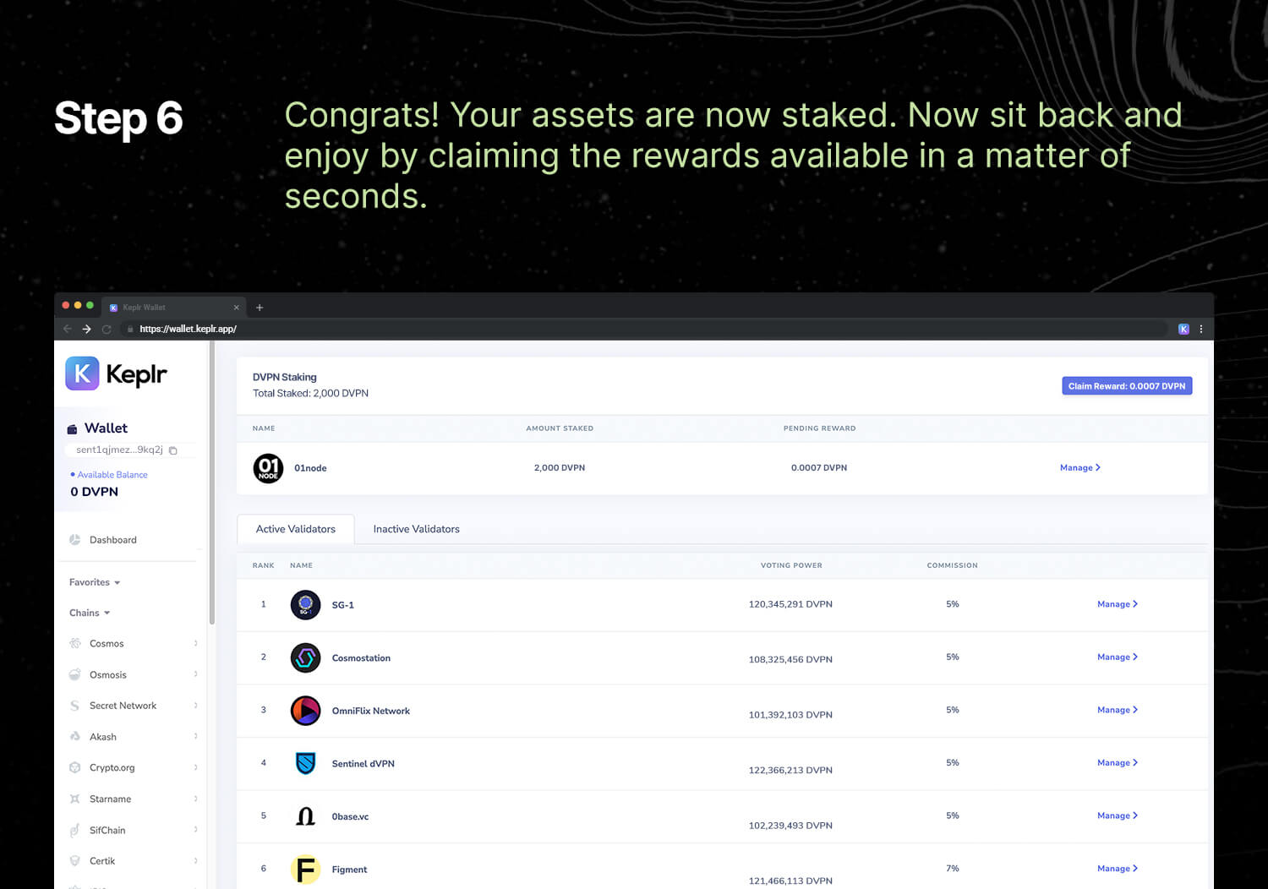1268x889 pixels.
Task: Click the browser reload icon
Action: tap(107, 329)
